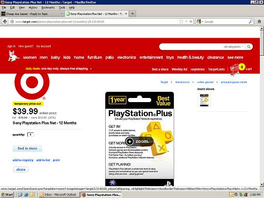264x198 pixels.
Task: Stop loading with the X icon
Action: point(191,22)
